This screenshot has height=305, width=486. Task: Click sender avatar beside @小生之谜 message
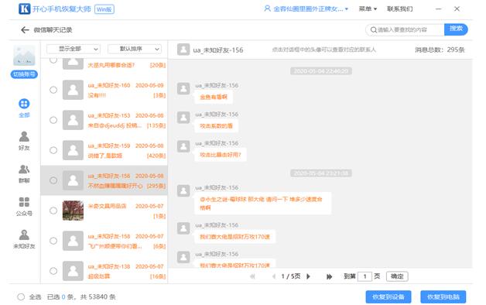pyautogui.click(x=183, y=190)
